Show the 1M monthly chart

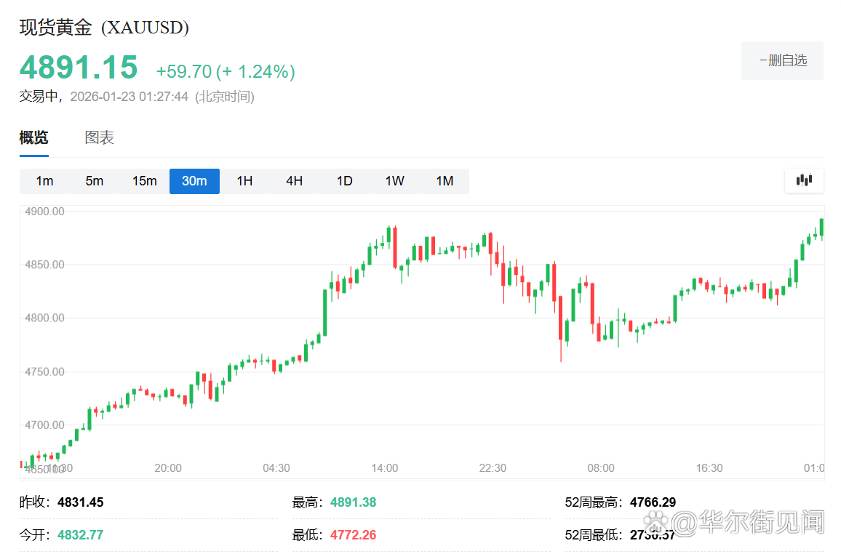coord(445,181)
